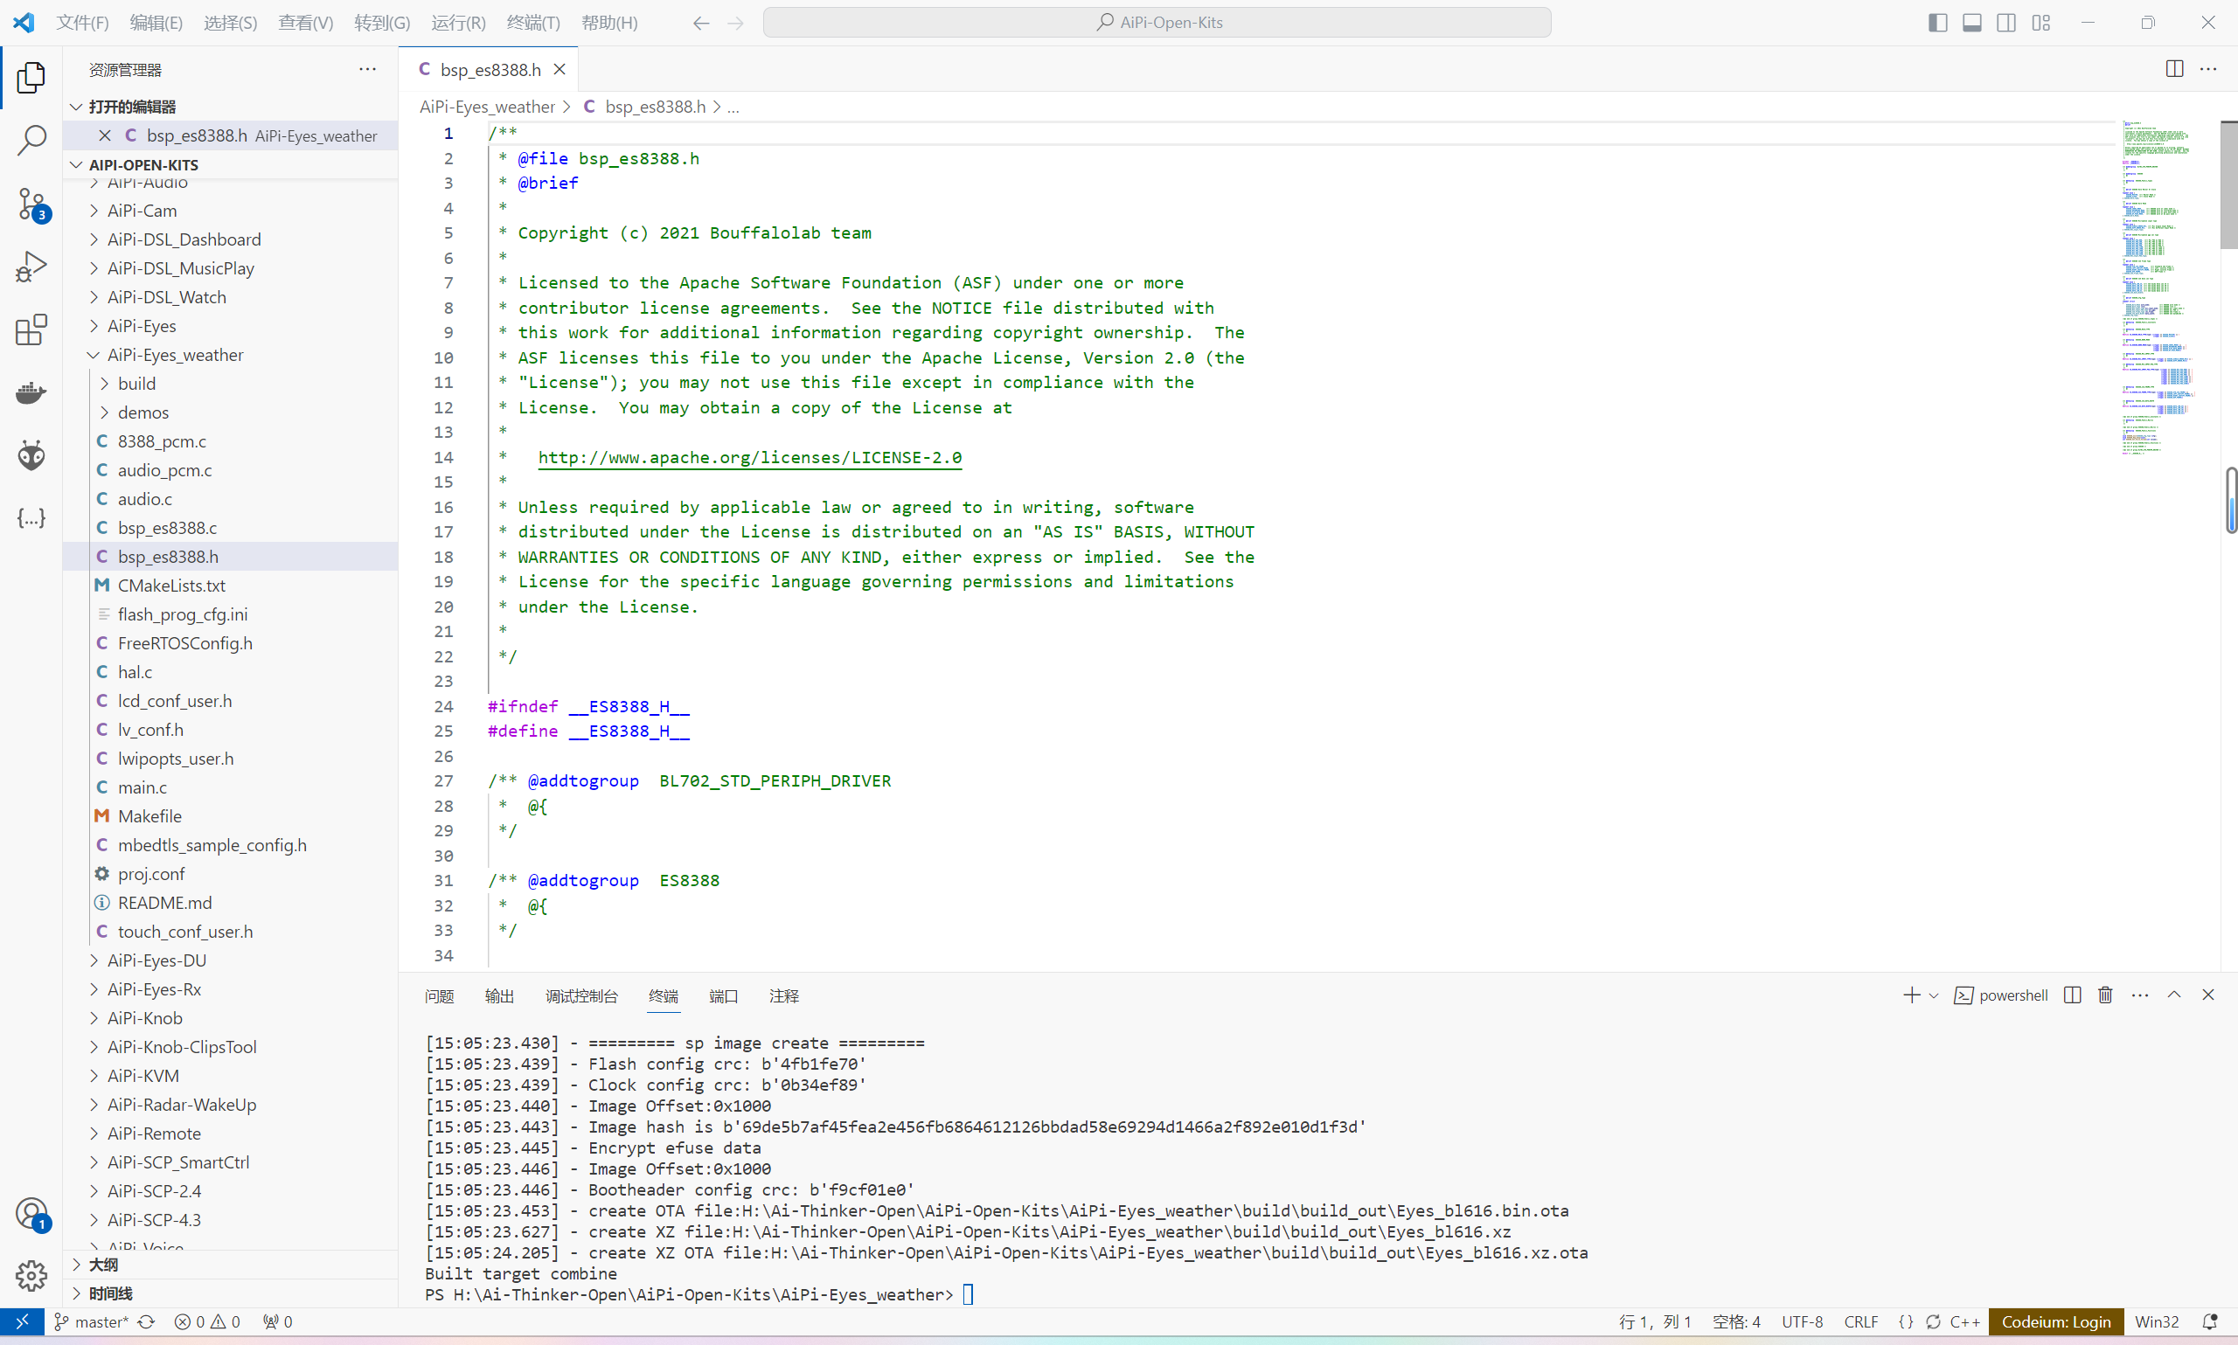Click the editor vertical scrollbar

tap(2228, 184)
